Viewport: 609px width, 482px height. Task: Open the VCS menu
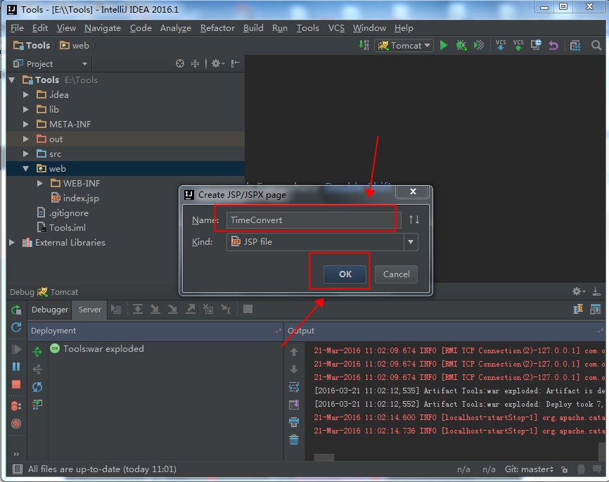336,28
